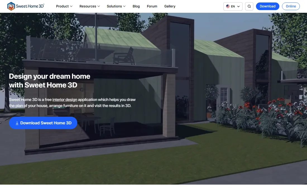The height and width of the screenshot is (192, 307).
Task: Expand the Product menu
Action: coord(64,6)
